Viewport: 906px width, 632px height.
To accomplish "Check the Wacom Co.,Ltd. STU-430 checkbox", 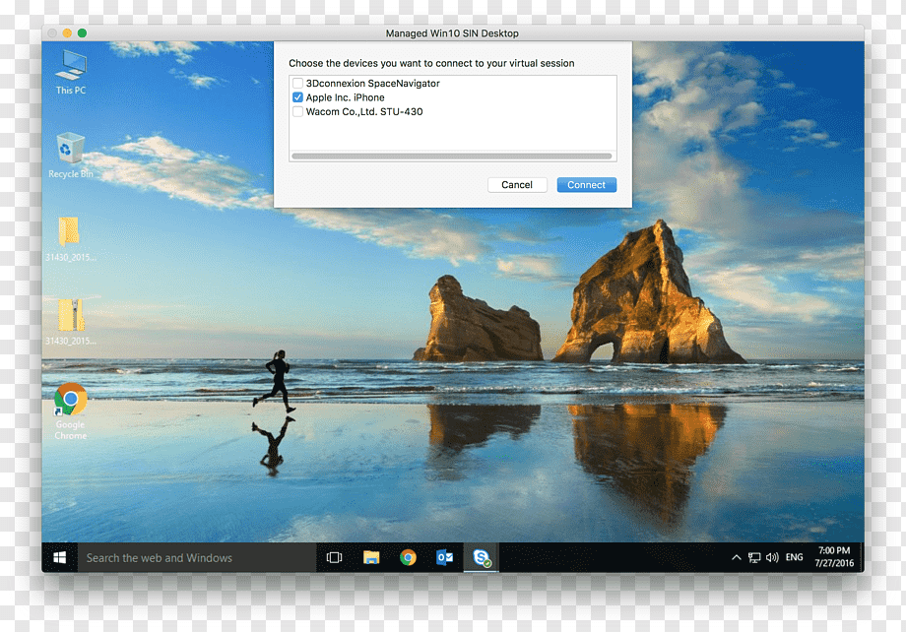I will coord(297,111).
